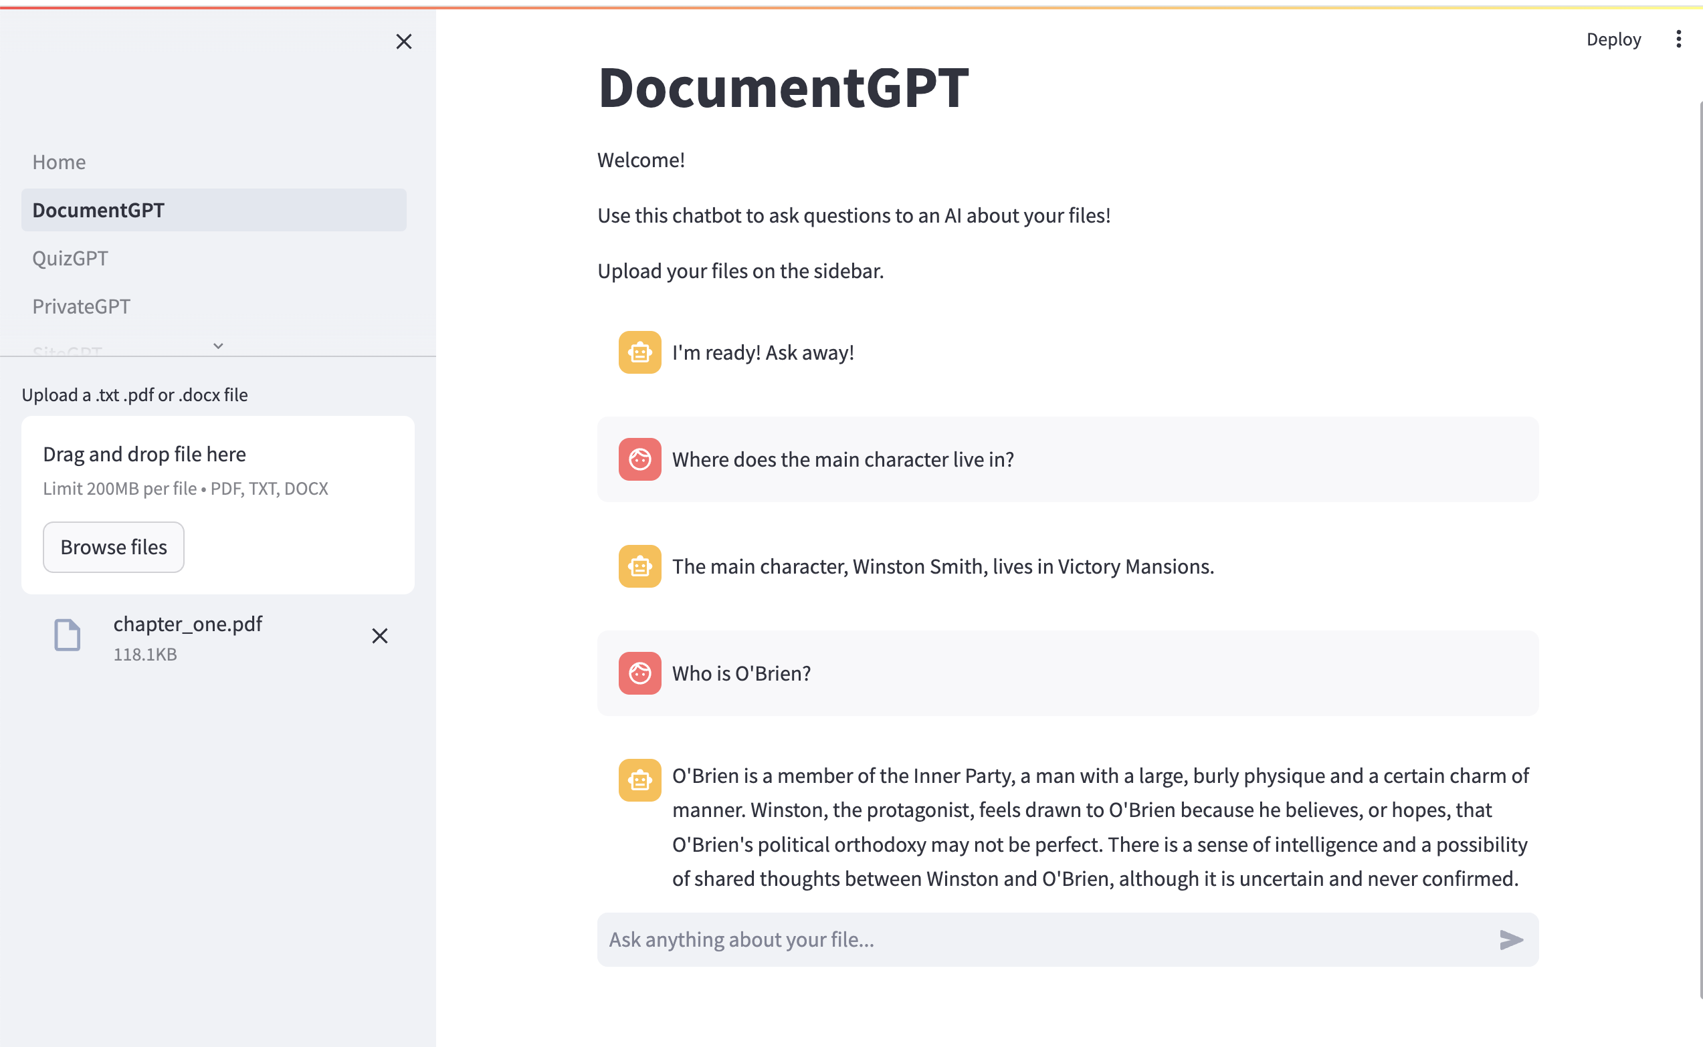Click the chapter_one.pdf file icon
Viewport: 1703px width, 1047px height.
click(67, 635)
